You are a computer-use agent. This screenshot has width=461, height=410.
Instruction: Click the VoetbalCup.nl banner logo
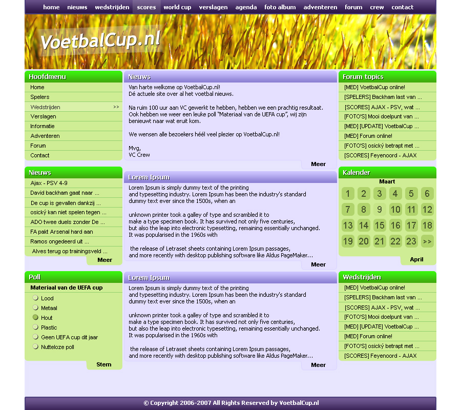point(100,40)
